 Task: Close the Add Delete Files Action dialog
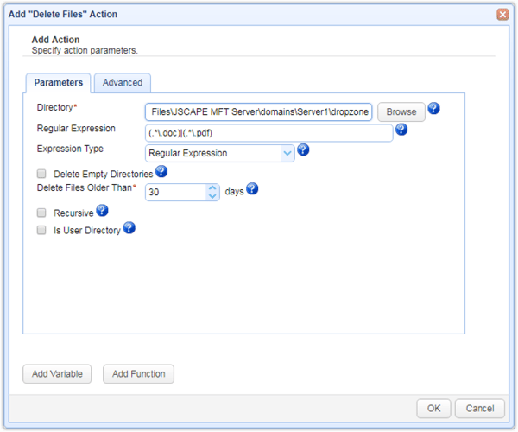[502, 14]
